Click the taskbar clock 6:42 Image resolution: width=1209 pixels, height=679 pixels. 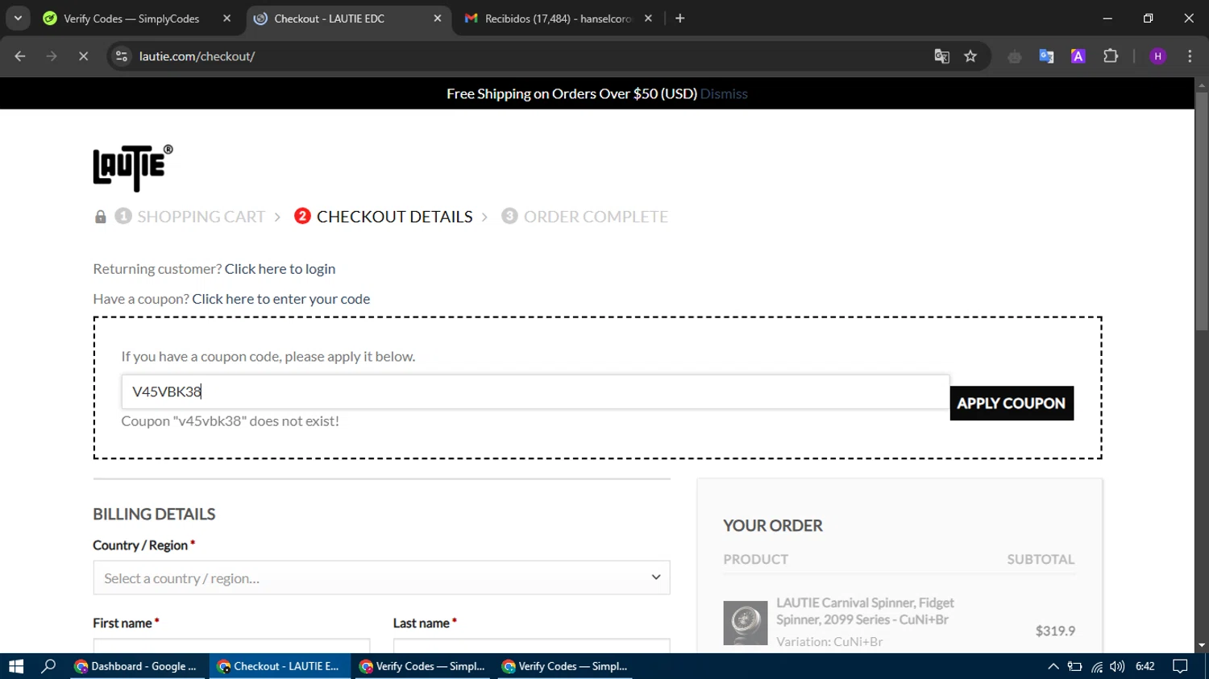tap(1145, 666)
